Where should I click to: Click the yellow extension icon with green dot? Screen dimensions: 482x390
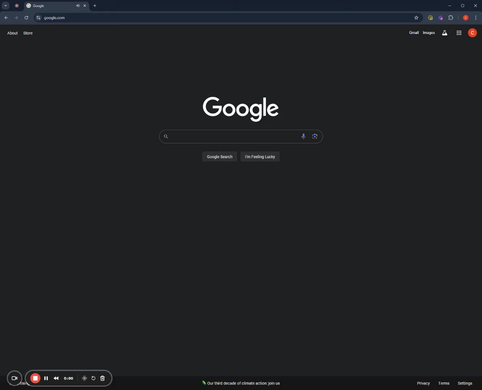[430, 18]
